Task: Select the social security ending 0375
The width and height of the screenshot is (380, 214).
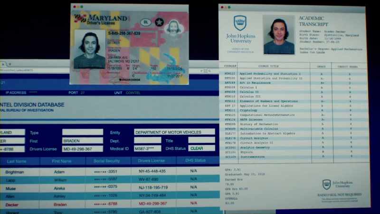Action: click(x=105, y=186)
